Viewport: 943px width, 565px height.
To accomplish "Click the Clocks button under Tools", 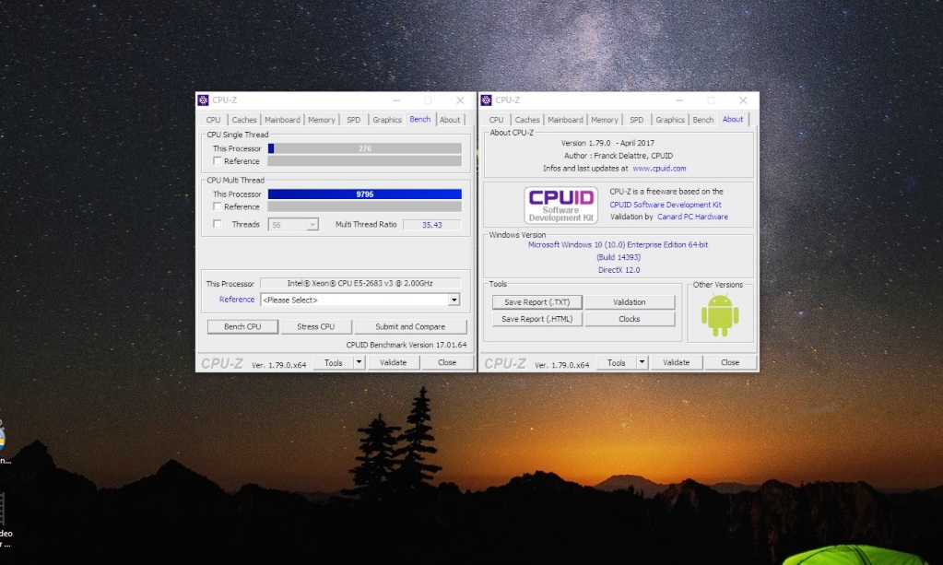I will coord(630,319).
